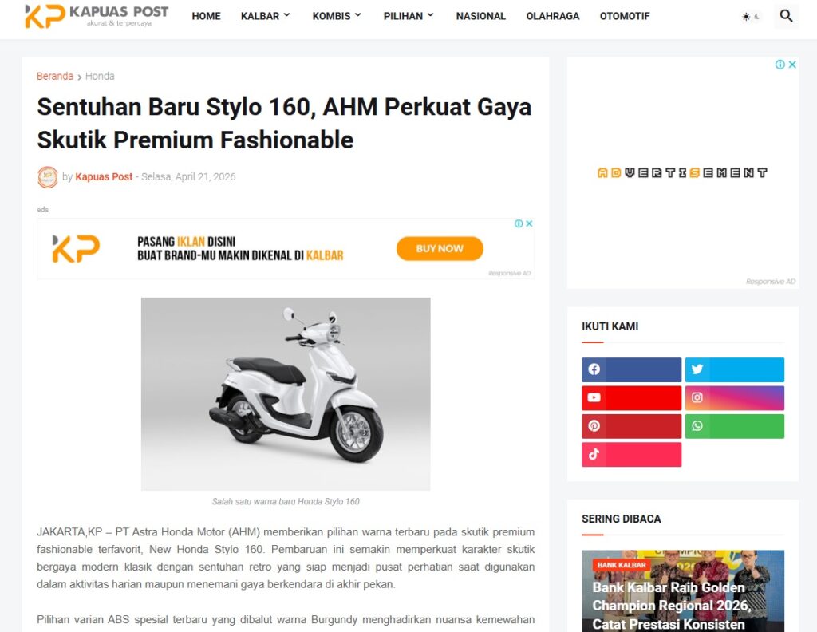Open the Instagram follow button
The width and height of the screenshot is (817, 632).
tap(734, 397)
